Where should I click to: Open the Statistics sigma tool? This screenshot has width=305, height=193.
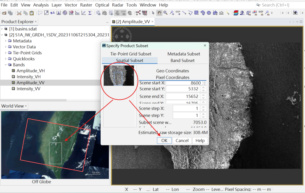[x=90, y=13]
